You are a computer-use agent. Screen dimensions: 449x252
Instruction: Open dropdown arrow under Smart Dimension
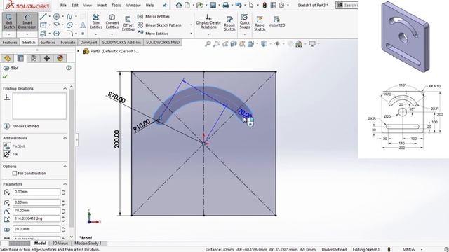[27, 34]
